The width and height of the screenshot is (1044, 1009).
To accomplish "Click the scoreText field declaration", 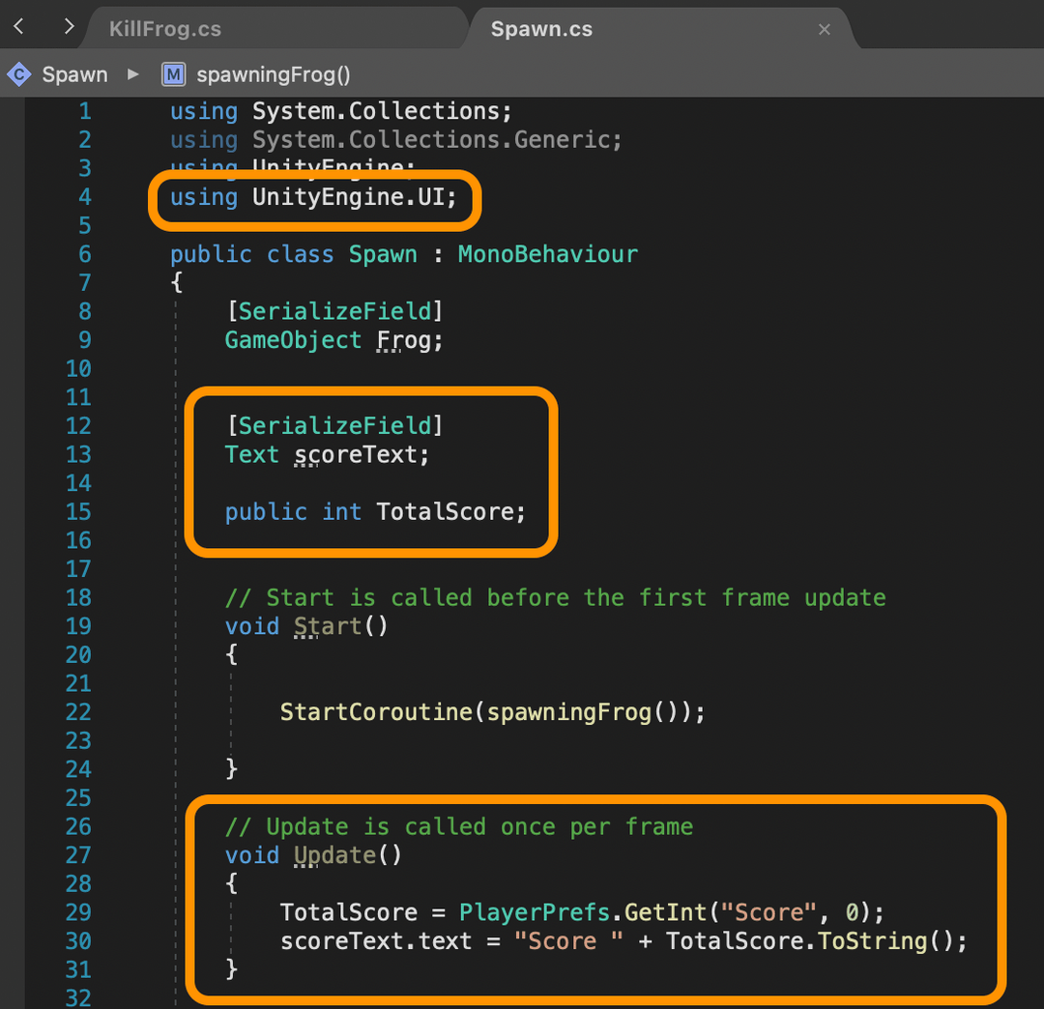I will [357, 454].
